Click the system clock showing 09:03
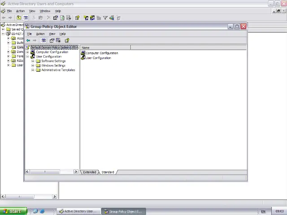The image size is (287, 215). (x=279, y=211)
